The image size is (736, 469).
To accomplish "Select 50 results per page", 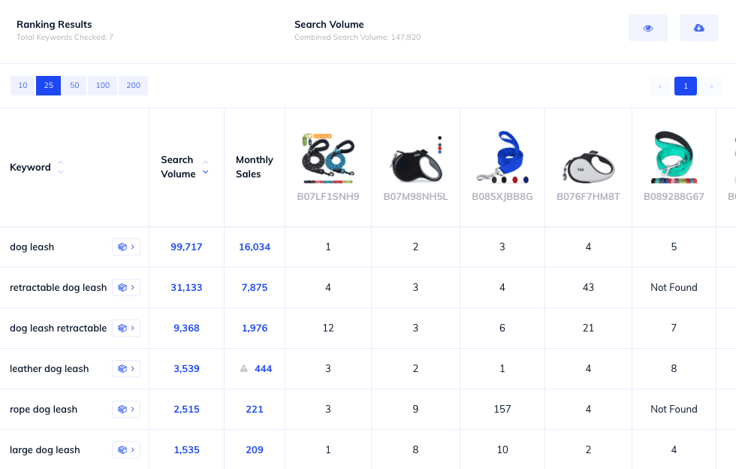I will coord(74,86).
